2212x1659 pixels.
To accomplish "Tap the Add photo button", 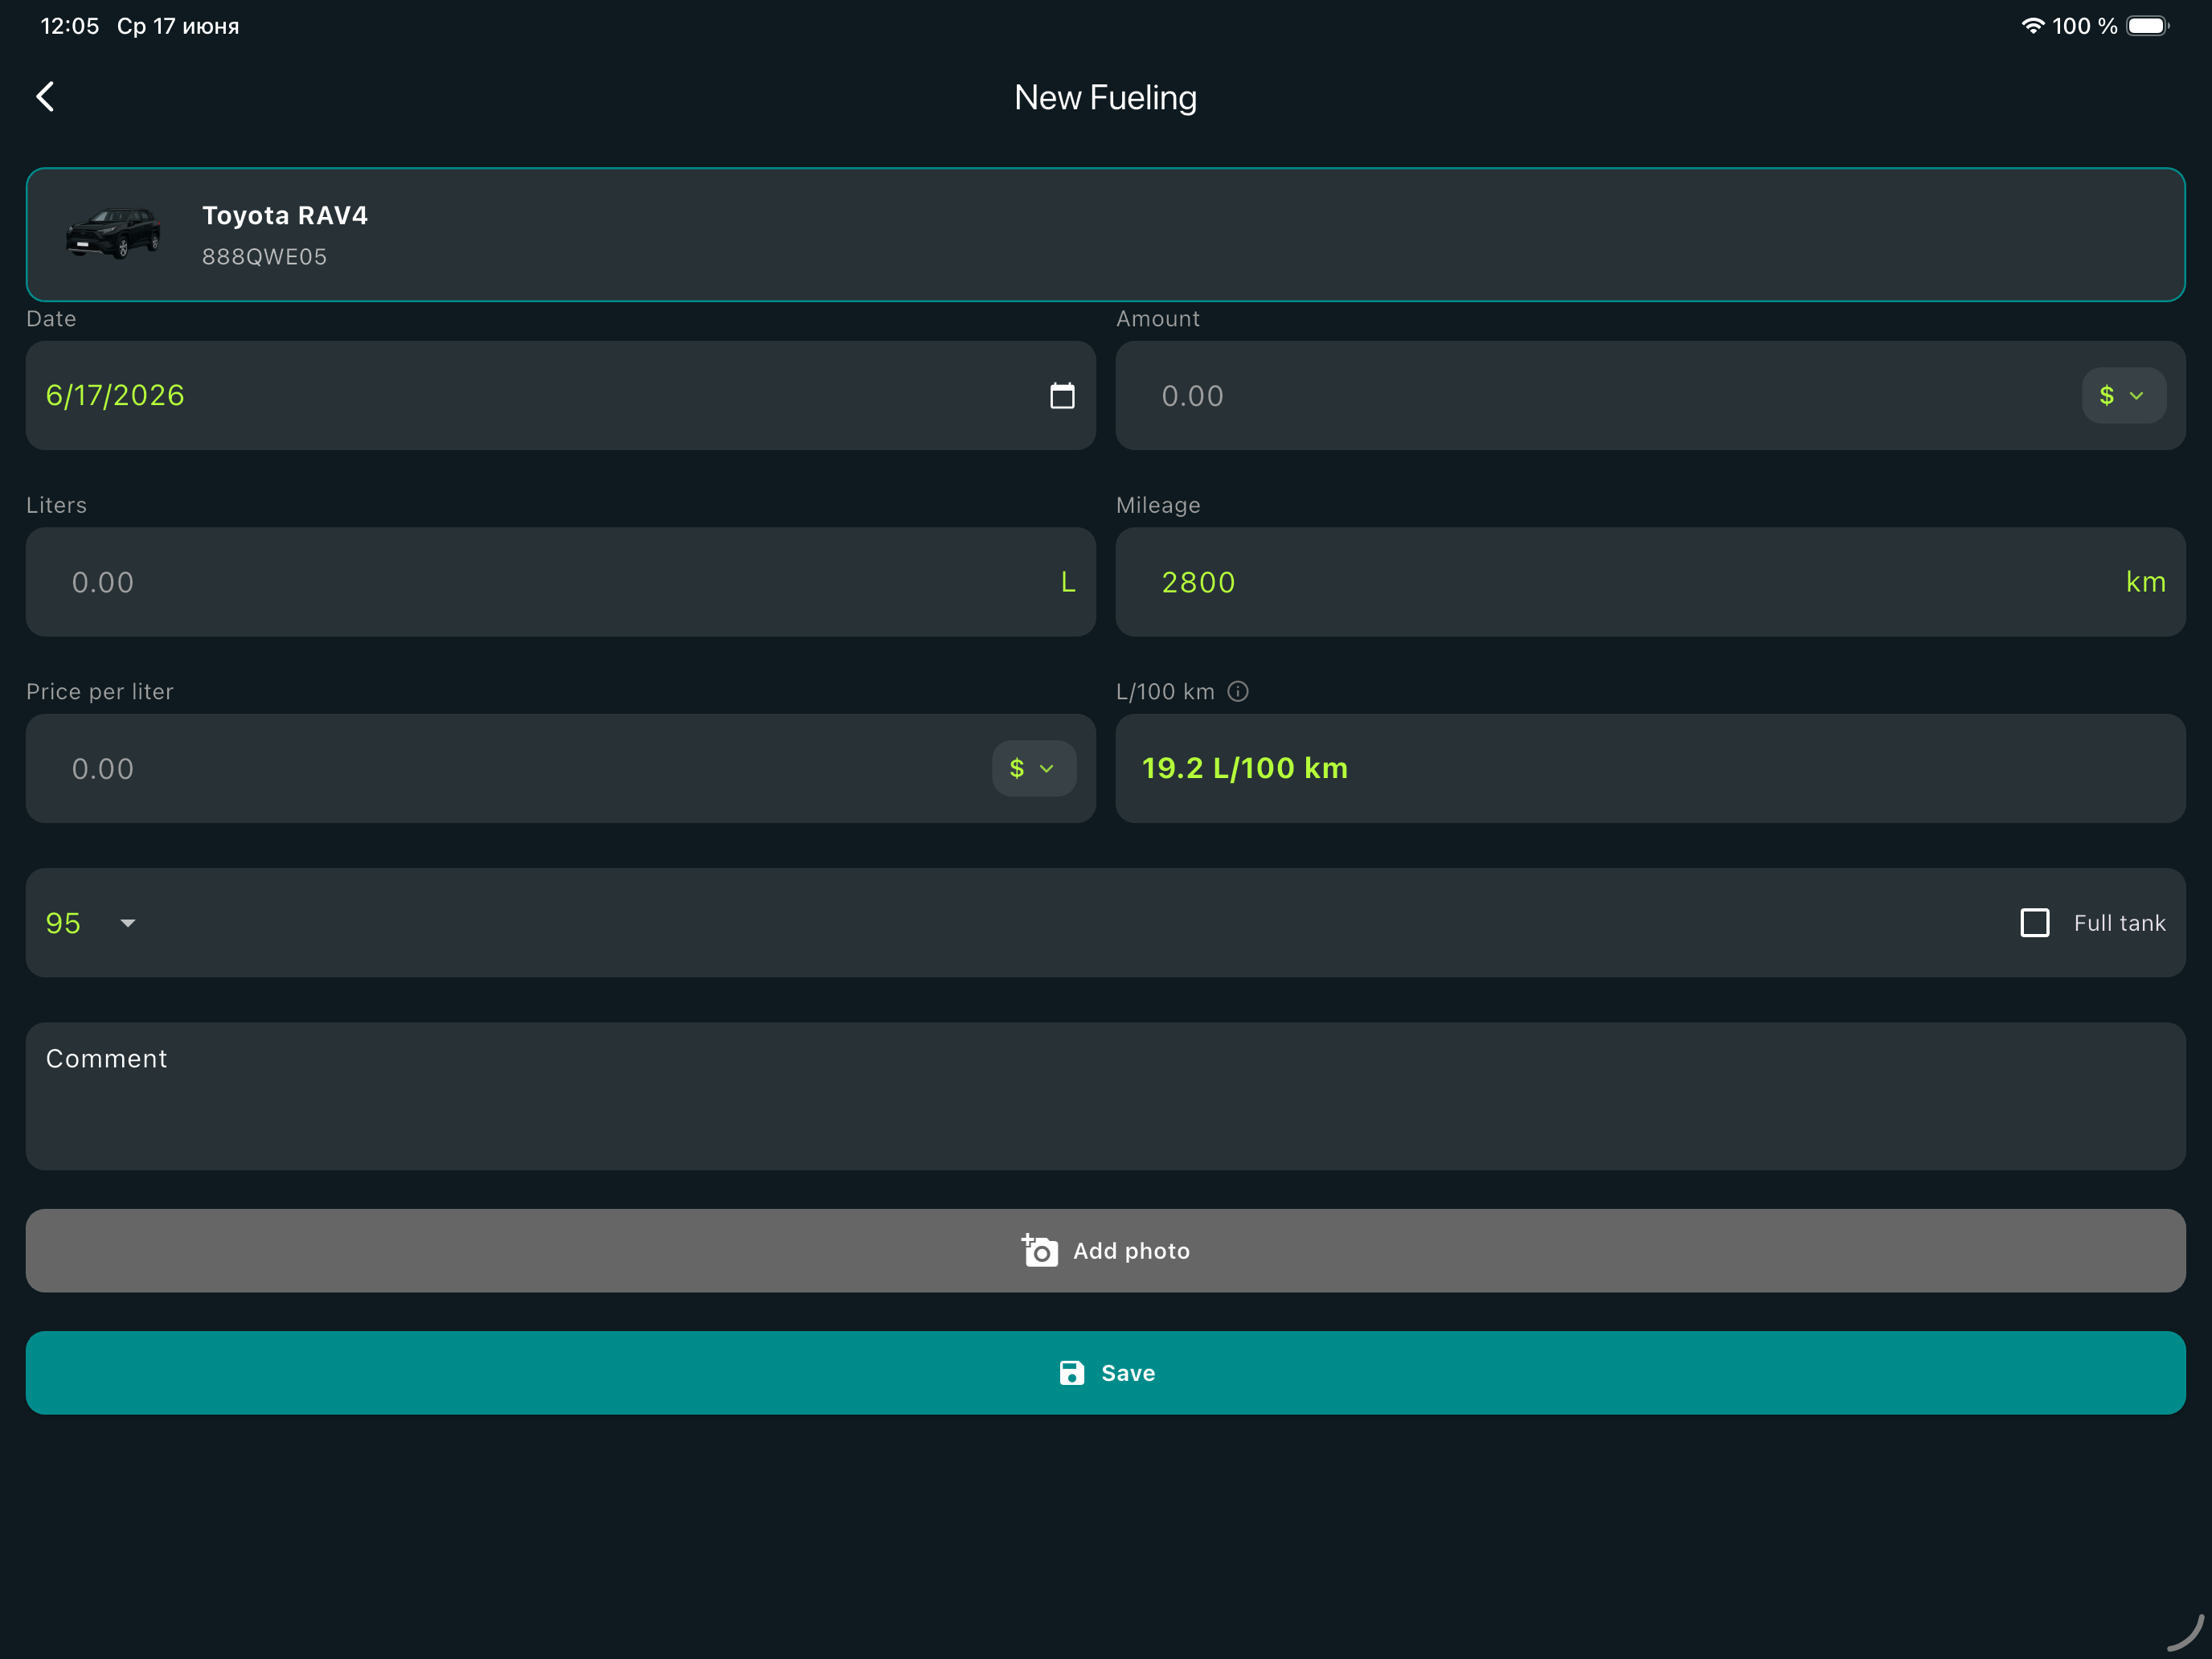I will pos(1105,1250).
